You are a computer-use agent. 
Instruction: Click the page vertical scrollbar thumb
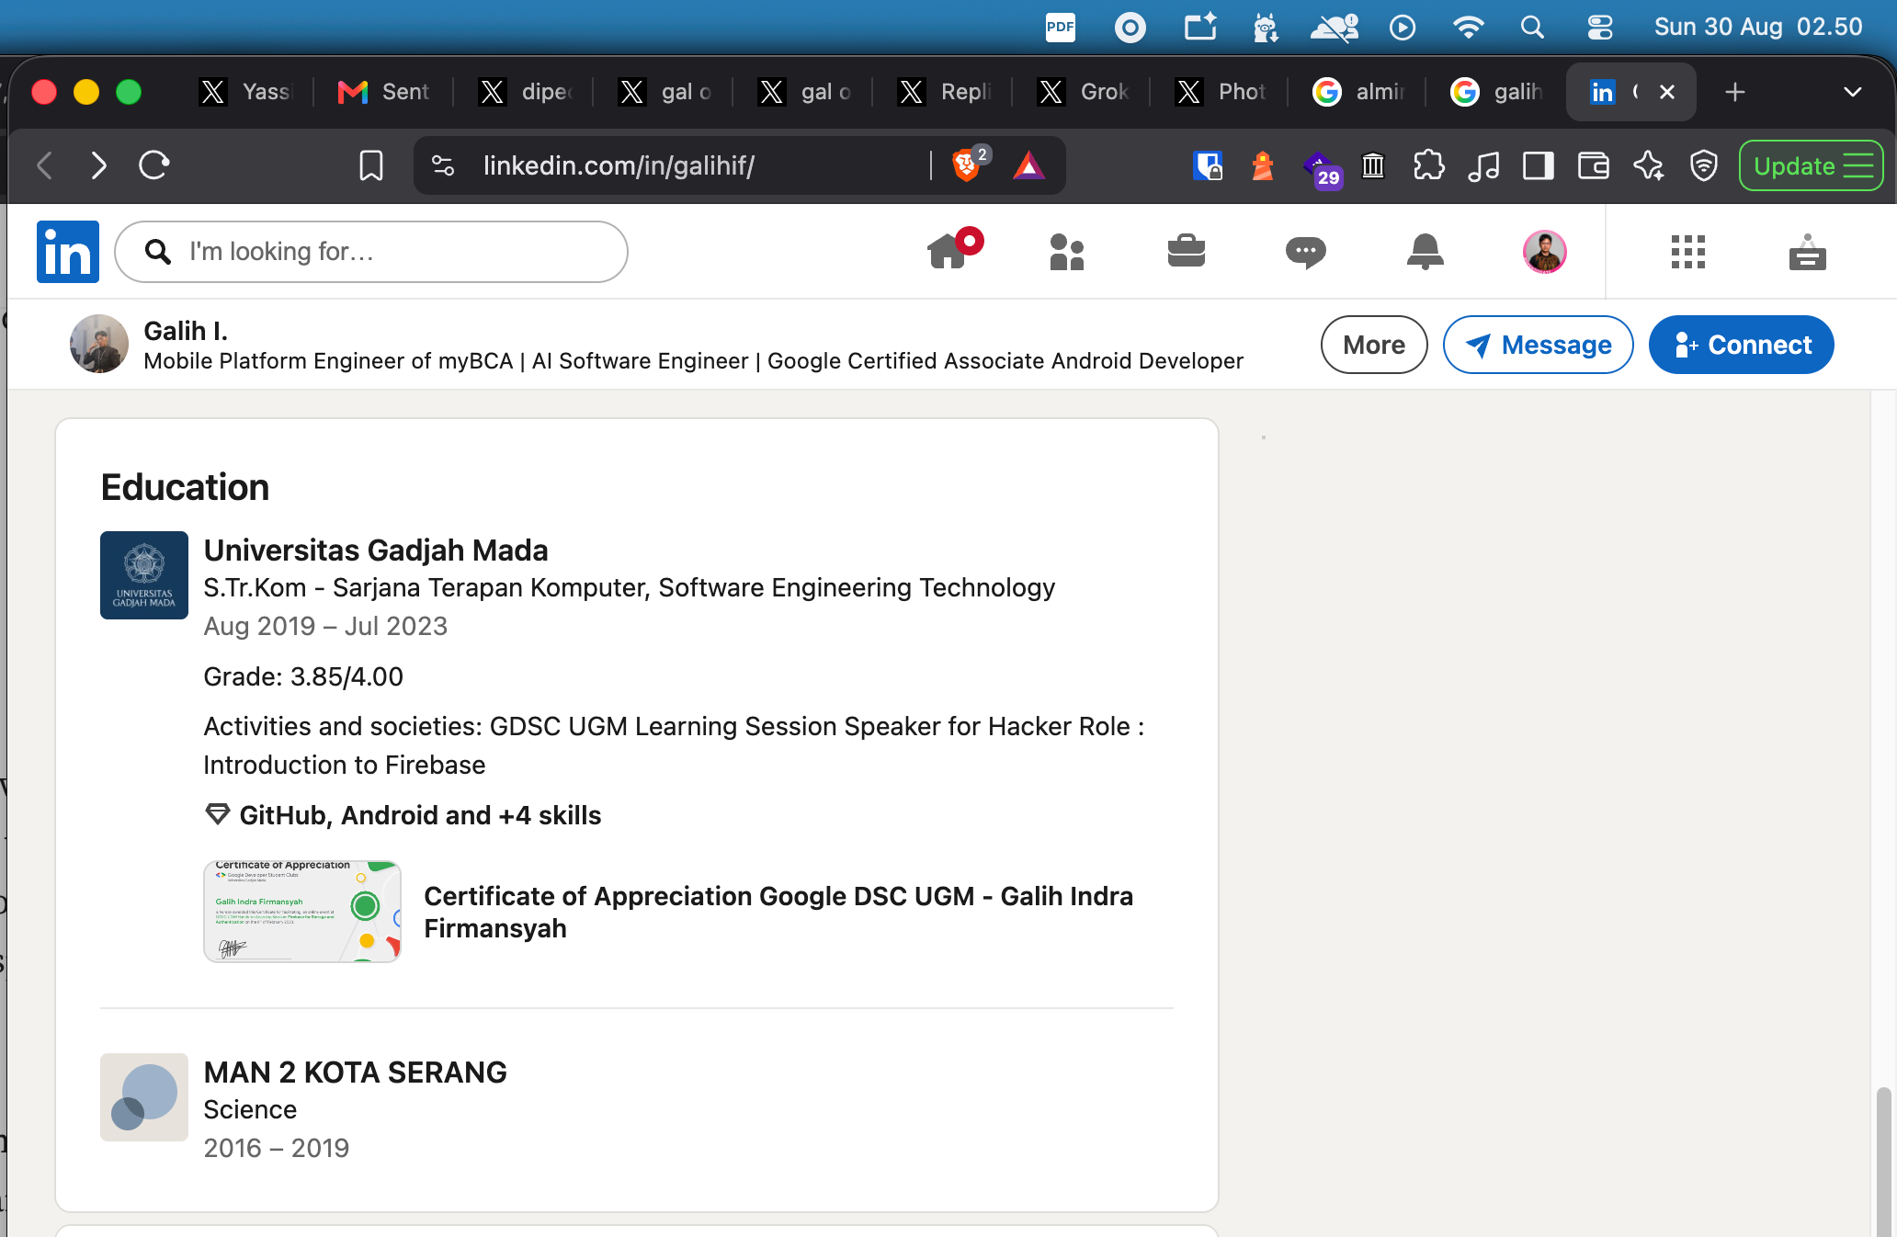point(1884,1162)
